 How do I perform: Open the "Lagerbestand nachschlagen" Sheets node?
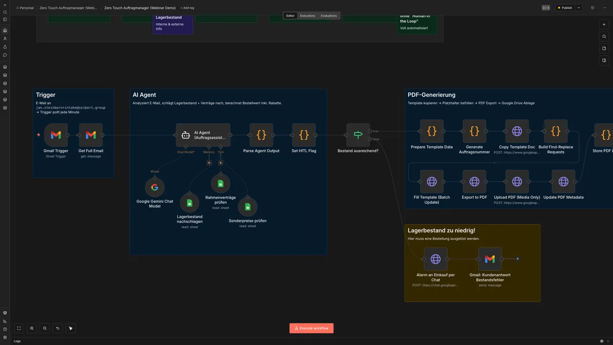(x=190, y=203)
